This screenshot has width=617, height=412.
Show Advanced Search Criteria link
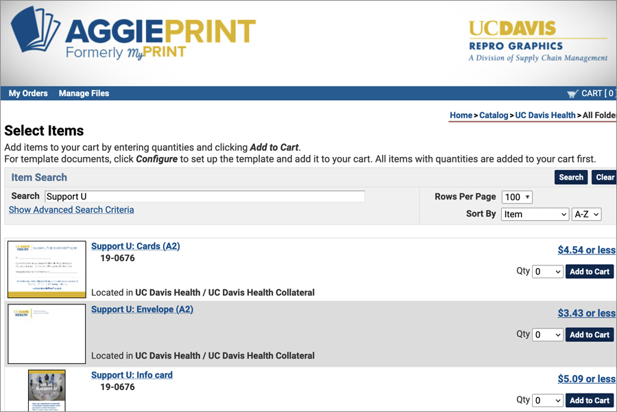71,210
